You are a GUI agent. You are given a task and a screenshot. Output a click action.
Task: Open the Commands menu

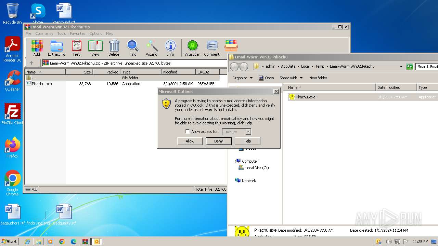44,33
